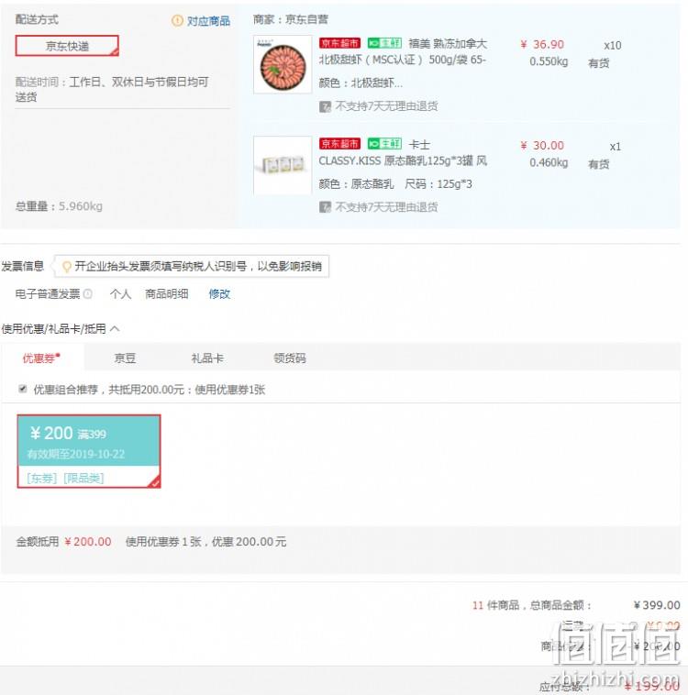Screen dimensions: 688x695
Task: Click the no-return icon under the shrimp product
Action: point(325,107)
